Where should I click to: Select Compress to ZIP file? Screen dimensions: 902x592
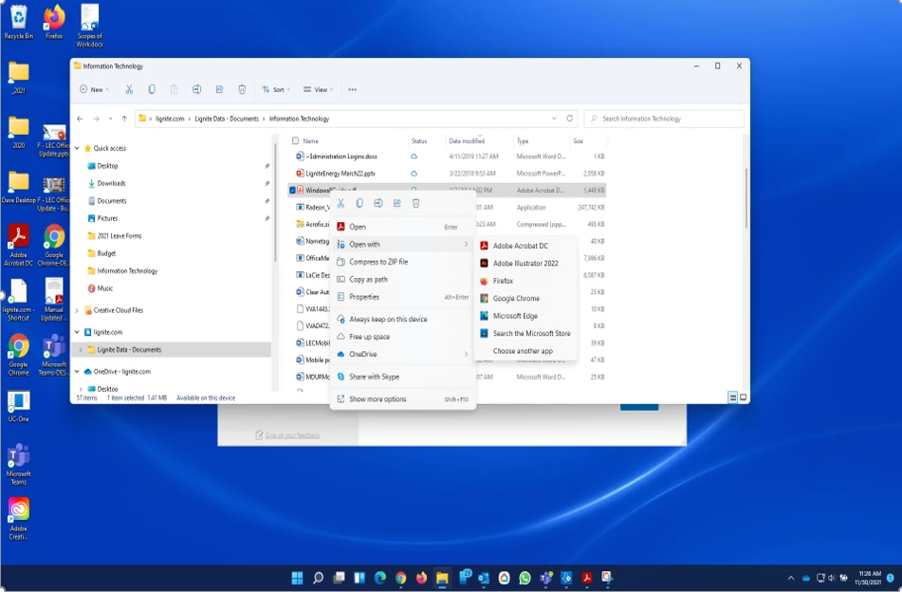403,262
